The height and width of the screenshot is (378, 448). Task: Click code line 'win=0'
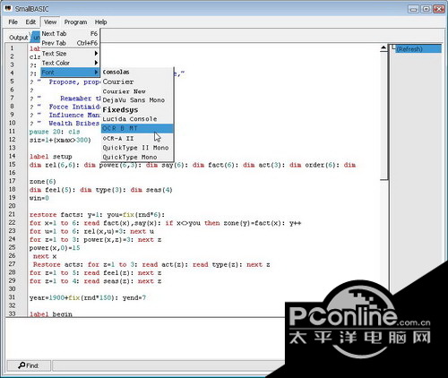pos(39,198)
